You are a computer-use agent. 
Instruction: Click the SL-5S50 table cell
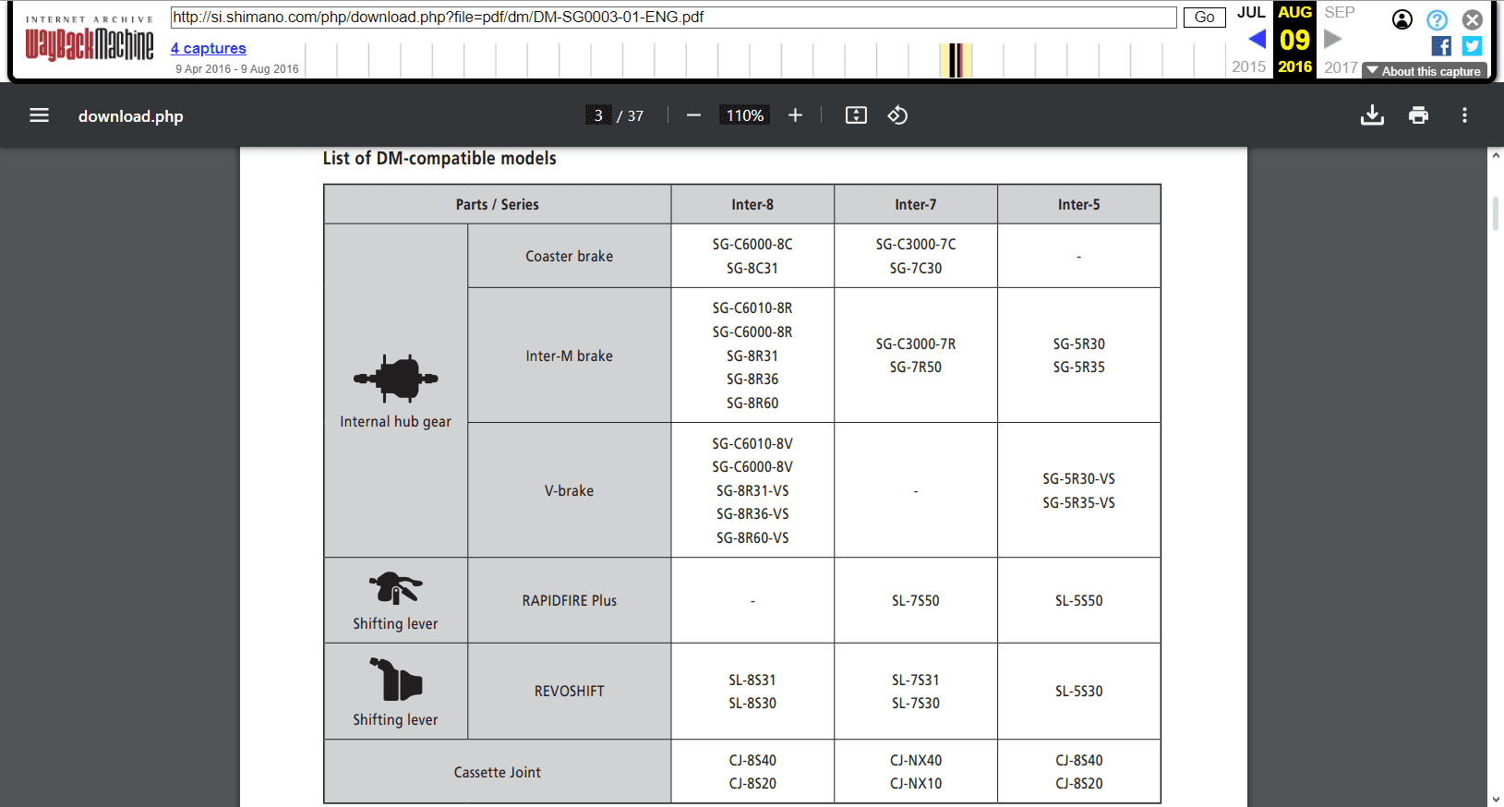1079,601
